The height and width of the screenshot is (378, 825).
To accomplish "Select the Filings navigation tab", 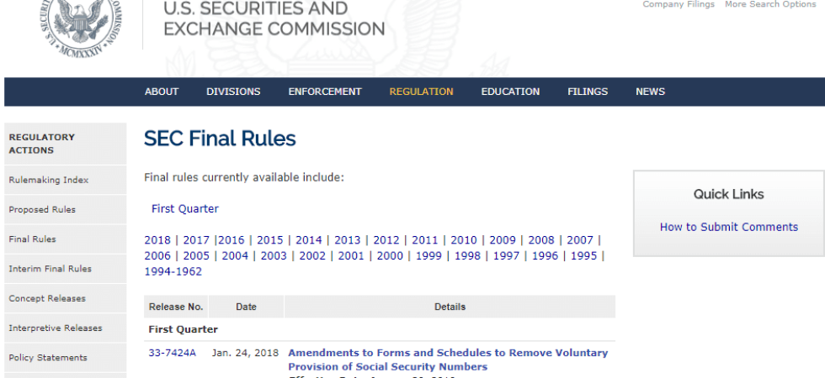I will click(588, 92).
